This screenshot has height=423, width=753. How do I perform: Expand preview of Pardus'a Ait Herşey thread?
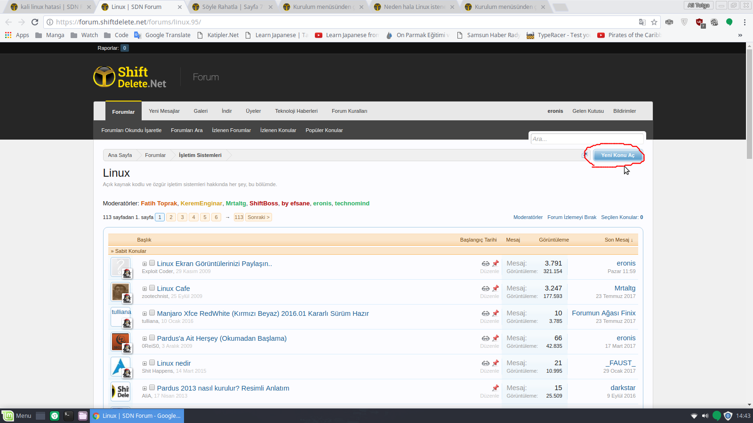(144, 339)
